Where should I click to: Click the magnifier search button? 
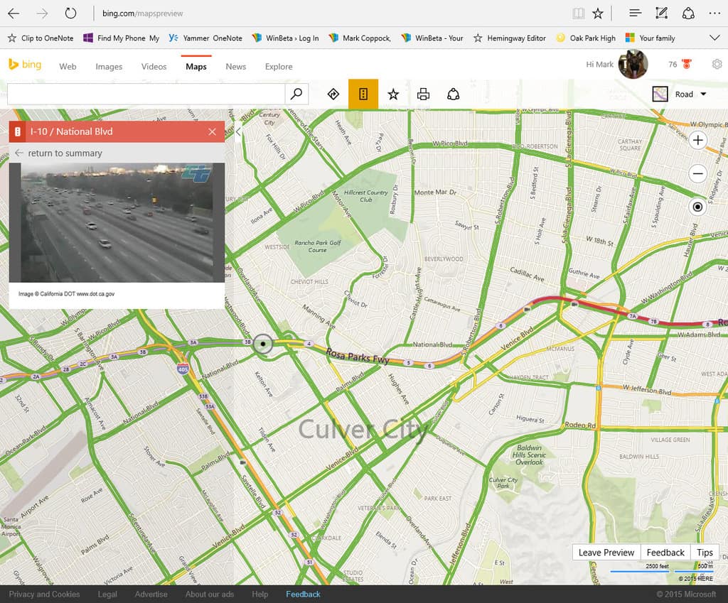coord(296,94)
